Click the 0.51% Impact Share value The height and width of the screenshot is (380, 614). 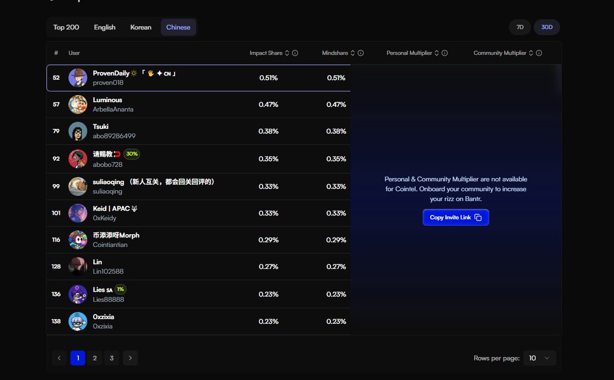pyautogui.click(x=268, y=78)
